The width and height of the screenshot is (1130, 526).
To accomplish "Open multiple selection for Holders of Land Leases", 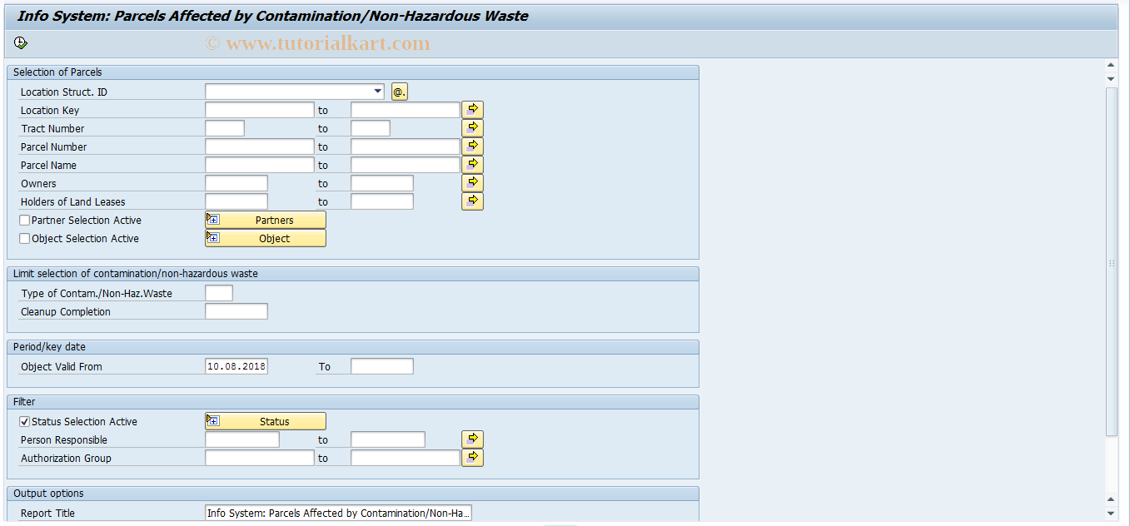I will (472, 201).
